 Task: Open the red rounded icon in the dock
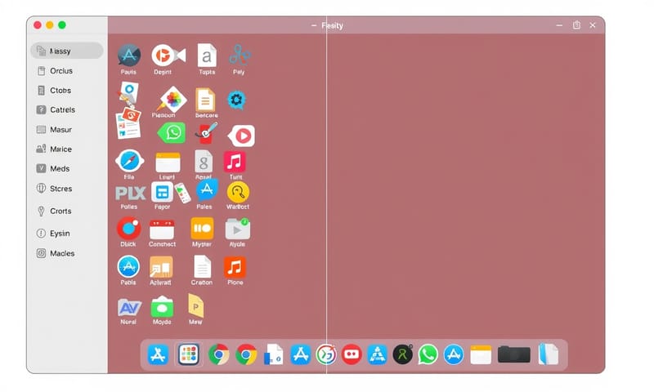(x=352, y=355)
